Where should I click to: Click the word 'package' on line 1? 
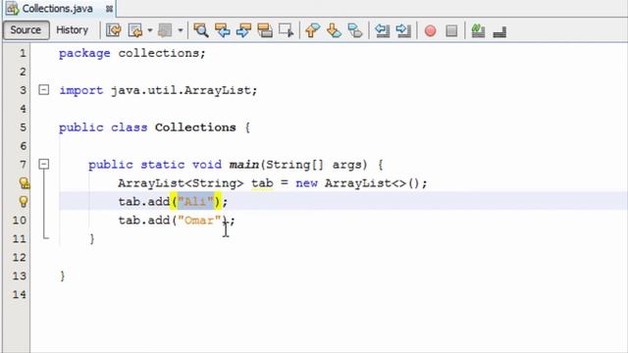84,54
